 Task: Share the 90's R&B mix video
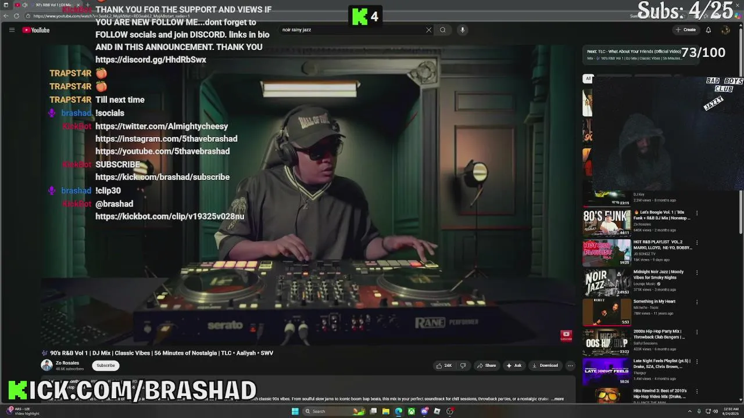click(x=487, y=366)
